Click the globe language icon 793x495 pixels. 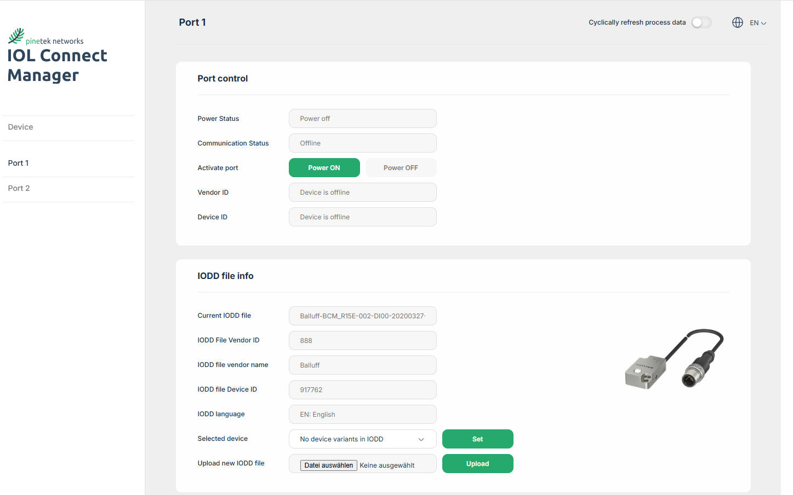[737, 22]
